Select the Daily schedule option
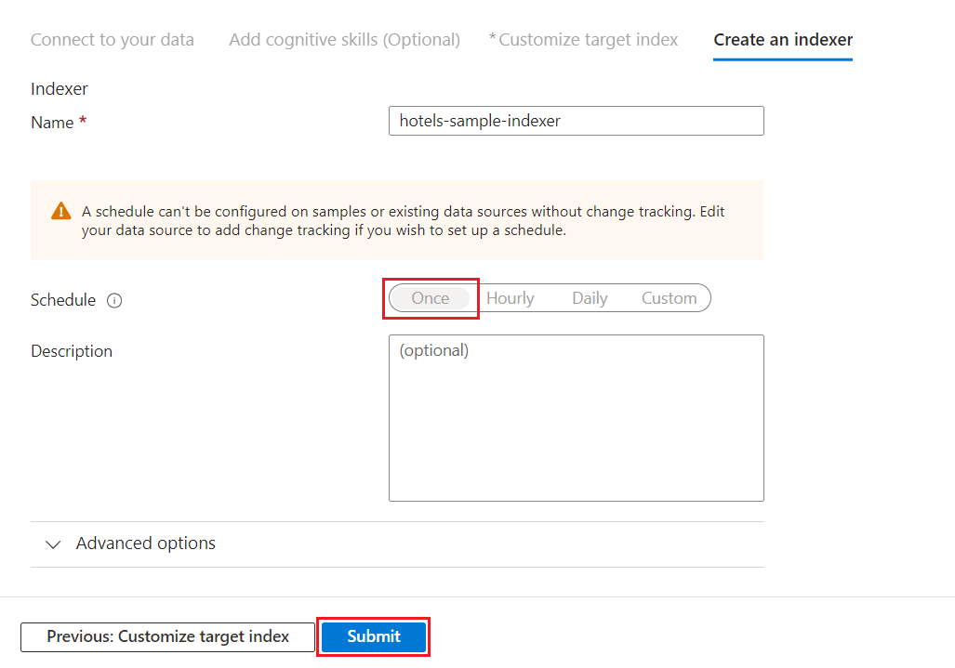Screen dimensions: 955x668 pos(590,298)
